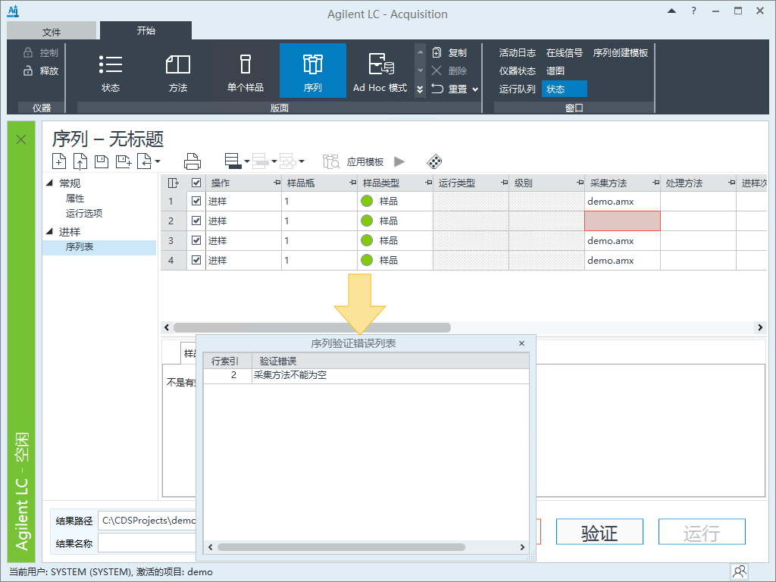This screenshot has height=582, width=776.
Task: Open the 方法 layout view
Action: click(178, 72)
